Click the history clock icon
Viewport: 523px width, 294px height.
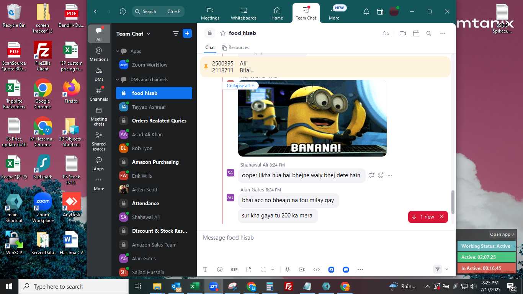point(123,11)
